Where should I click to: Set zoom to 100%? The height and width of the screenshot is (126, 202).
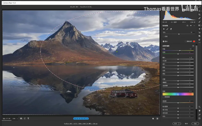coord(14,119)
